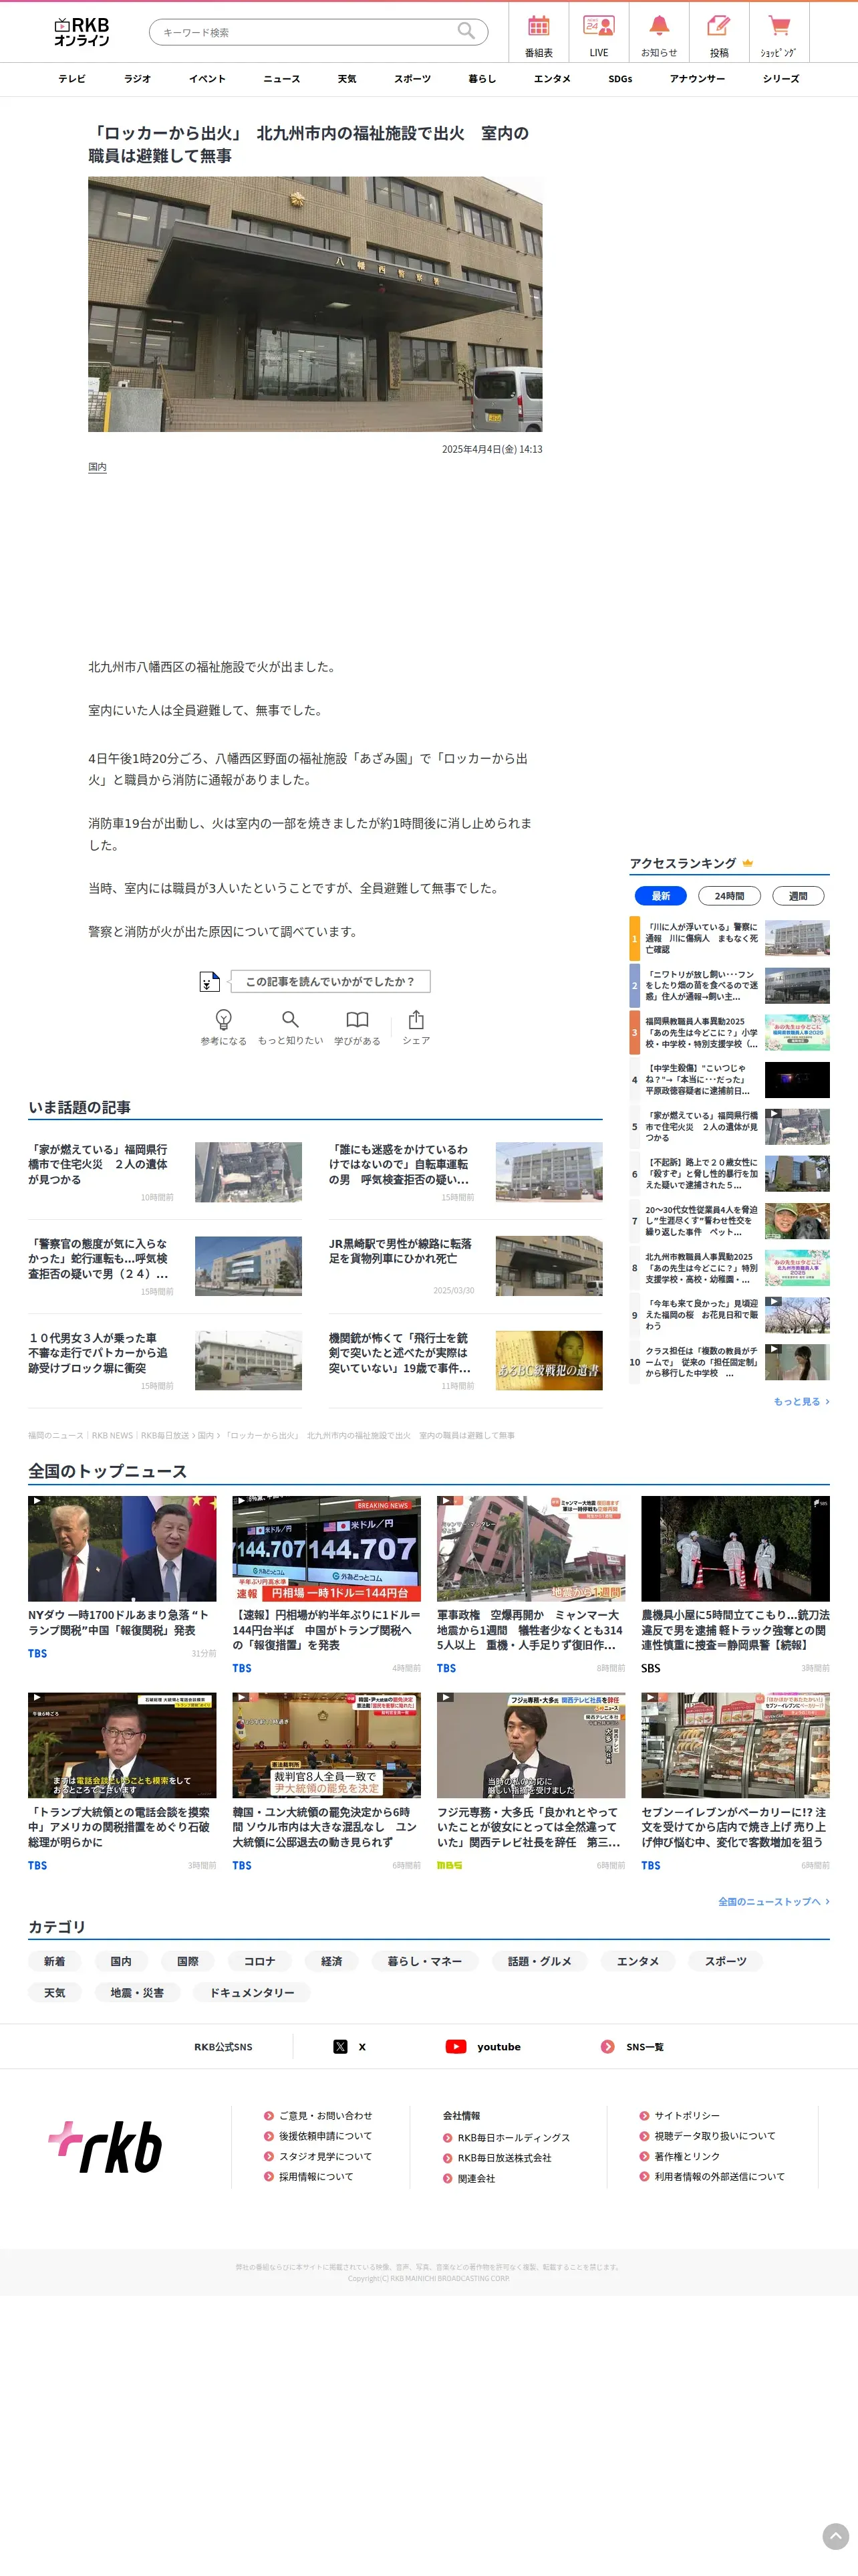Open ranking item 10 クラス担任は複数の教員
Viewport: 858px width, 2576px height.
(x=730, y=1362)
